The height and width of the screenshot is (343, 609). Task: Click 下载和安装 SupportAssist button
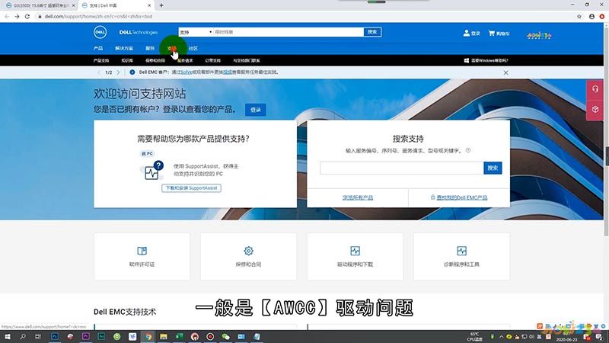click(192, 188)
